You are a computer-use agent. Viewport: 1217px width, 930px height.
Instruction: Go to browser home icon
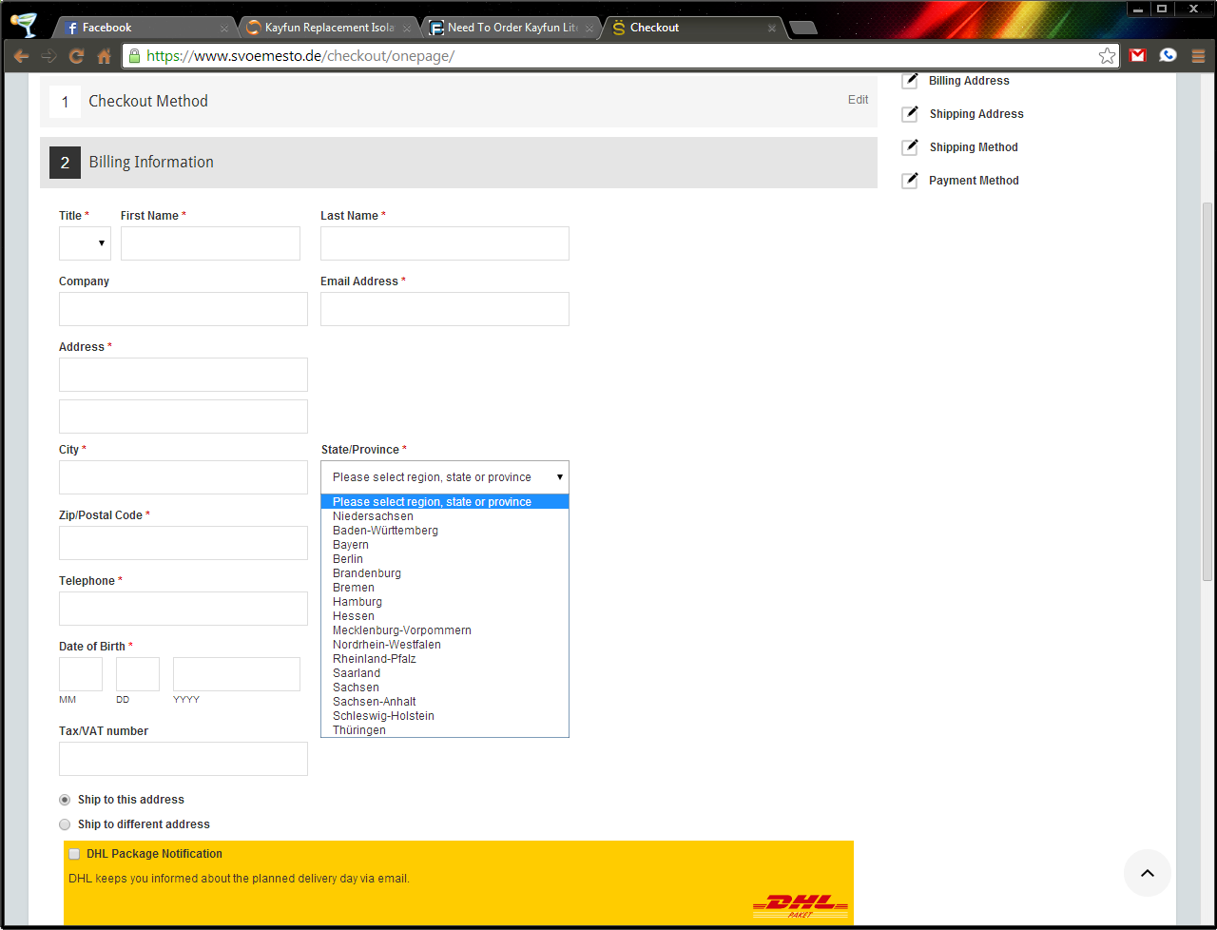(105, 56)
